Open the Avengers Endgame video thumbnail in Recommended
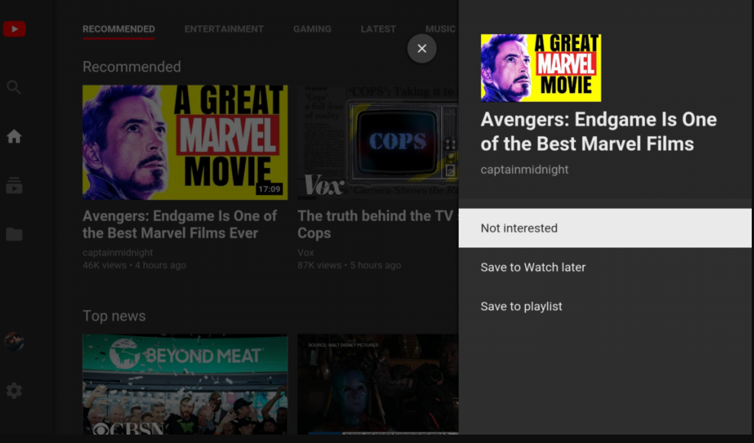Image resolution: width=754 pixels, height=443 pixels. 185,143
